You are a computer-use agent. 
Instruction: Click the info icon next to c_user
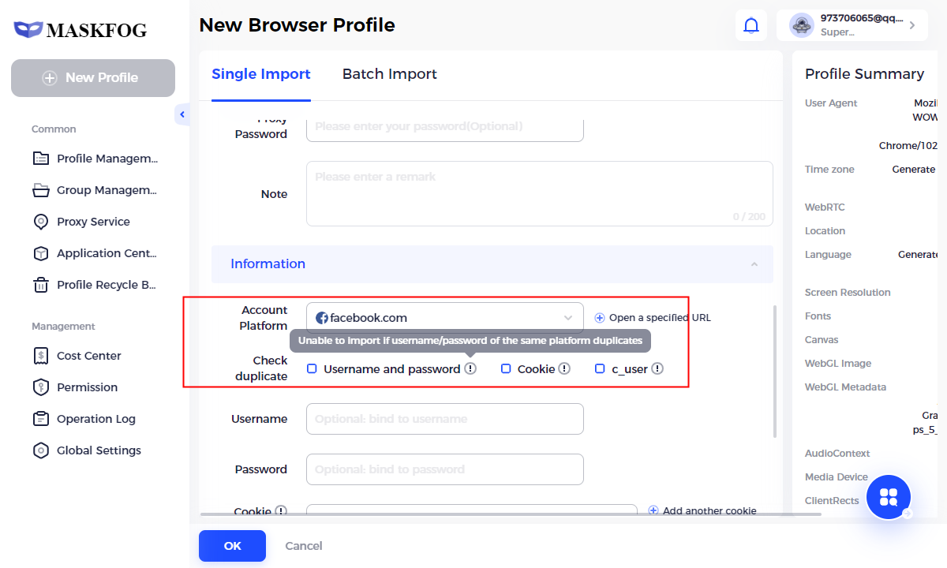pyautogui.click(x=657, y=368)
